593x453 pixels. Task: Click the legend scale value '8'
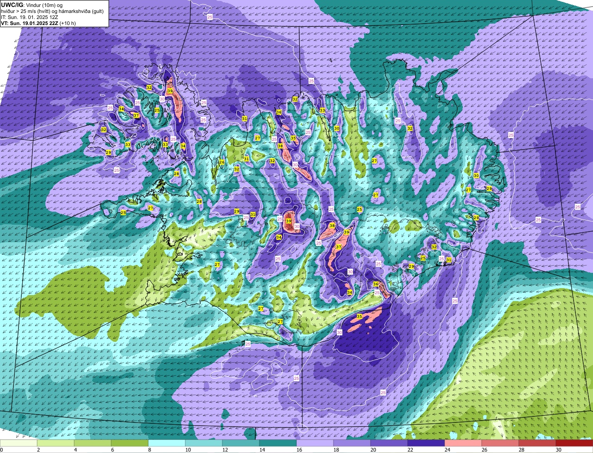click(149, 450)
